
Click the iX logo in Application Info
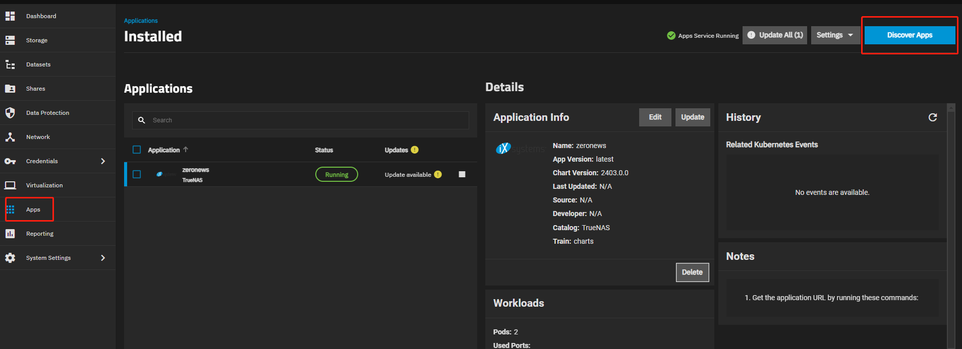pyautogui.click(x=521, y=149)
